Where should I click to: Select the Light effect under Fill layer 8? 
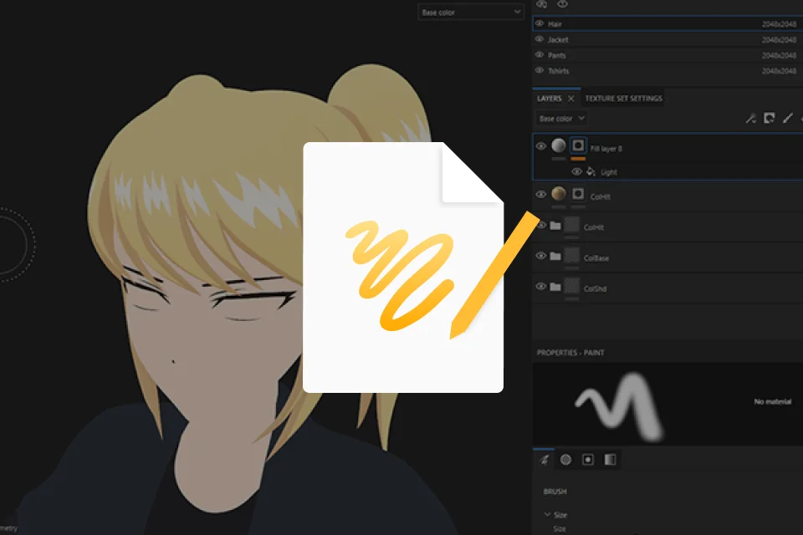pos(608,172)
